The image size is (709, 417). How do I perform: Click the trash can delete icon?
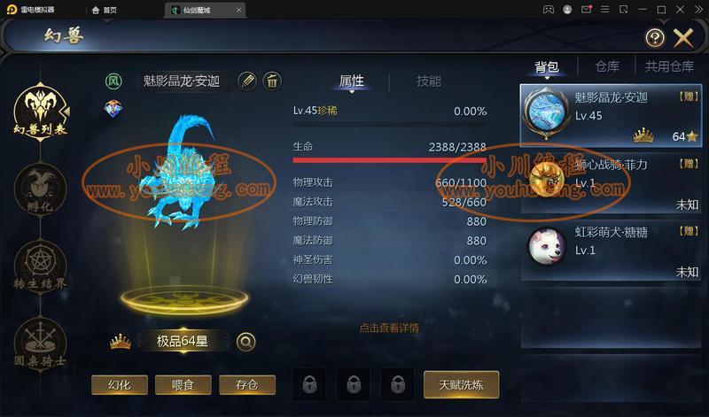coord(272,81)
